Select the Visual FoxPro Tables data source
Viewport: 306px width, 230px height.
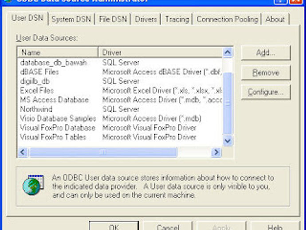point(53,137)
